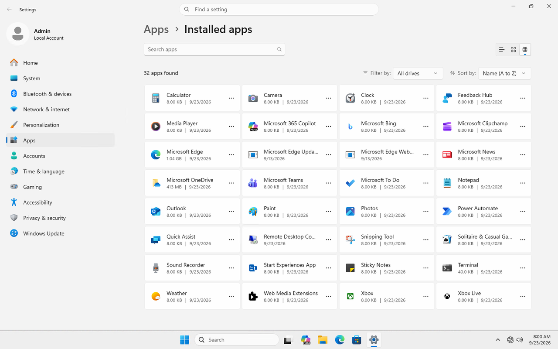The height and width of the screenshot is (349, 558).
Task: Open Personalization settings
Action: [61, 125]
